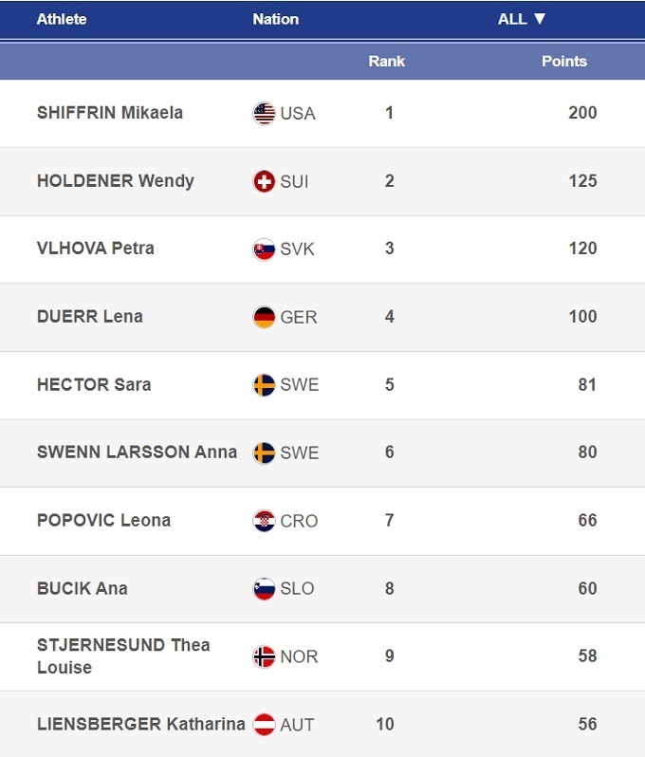Sort by the Points column header
This screenshot has width=645, height=757.
point(563,62)
